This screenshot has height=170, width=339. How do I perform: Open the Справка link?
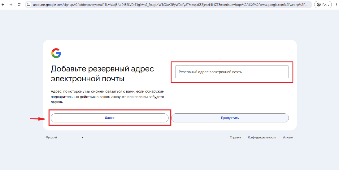tap(235, 138)
